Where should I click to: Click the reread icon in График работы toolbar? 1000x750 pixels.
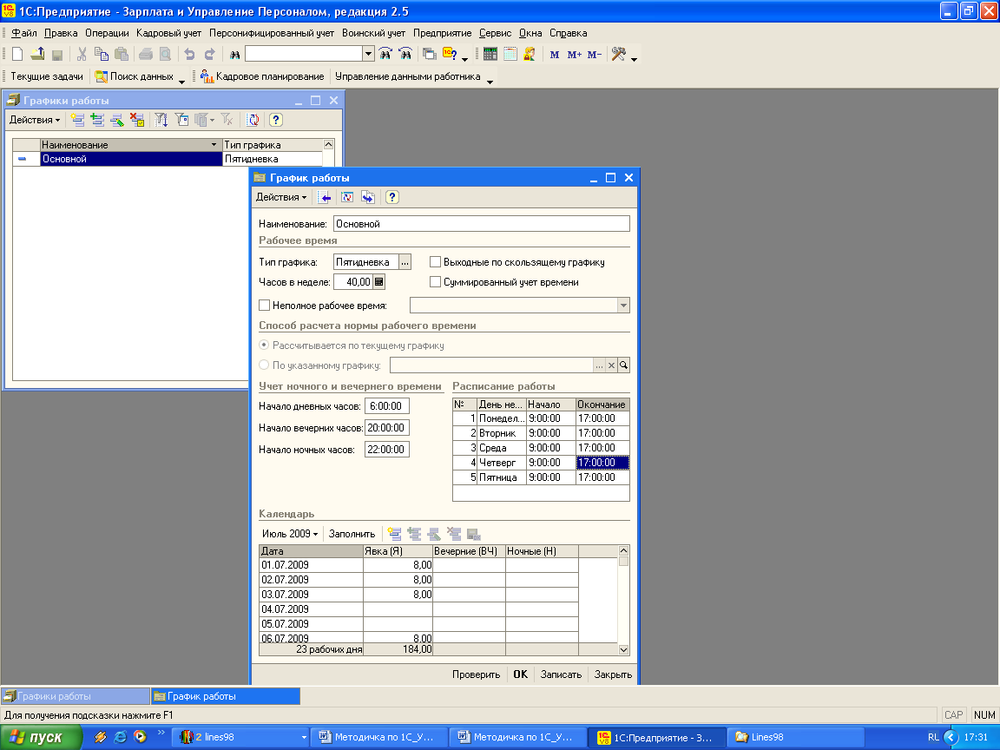coord(347,197)
